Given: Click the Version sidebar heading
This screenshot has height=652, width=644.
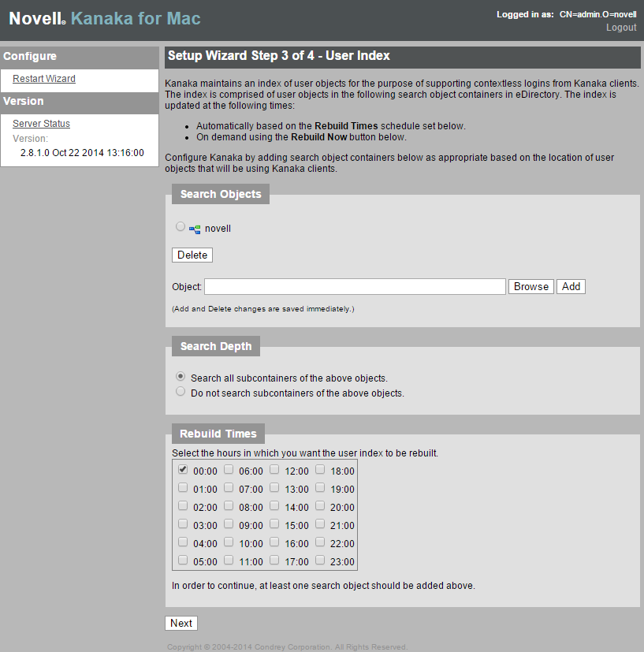Looking at the screenshot, I should click(x=24, y=101).
